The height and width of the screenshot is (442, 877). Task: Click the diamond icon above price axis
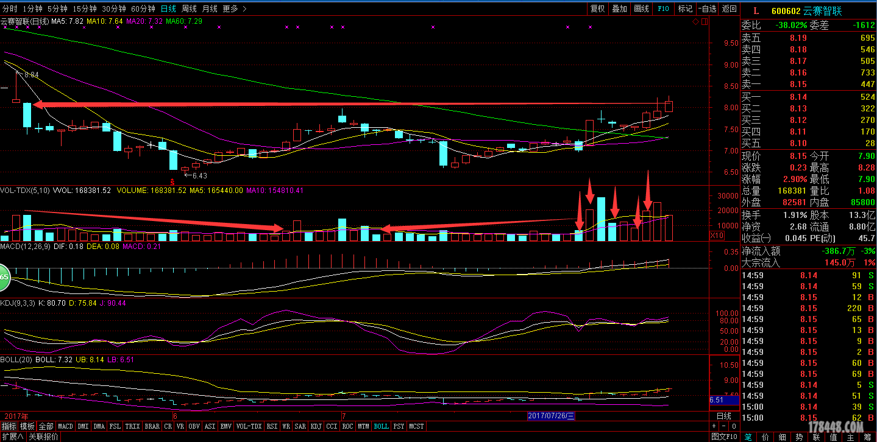pos(696,21)
